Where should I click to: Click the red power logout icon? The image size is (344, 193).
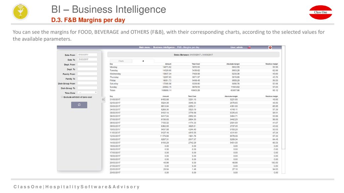pyautogui.click(x=270, y=48)
